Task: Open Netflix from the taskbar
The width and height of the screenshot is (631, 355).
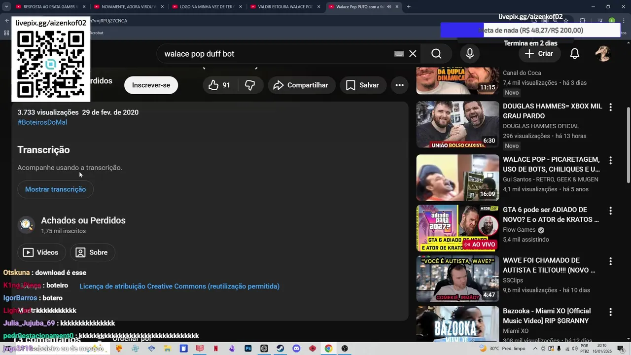Action: tap(216, 349)
